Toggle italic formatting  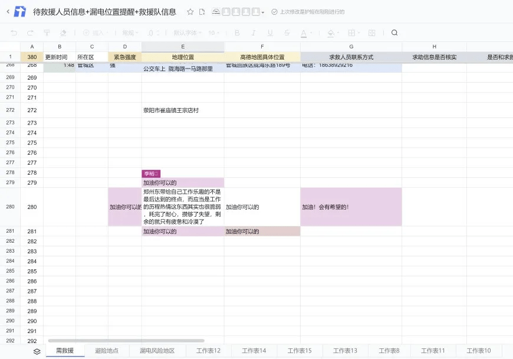254,32
